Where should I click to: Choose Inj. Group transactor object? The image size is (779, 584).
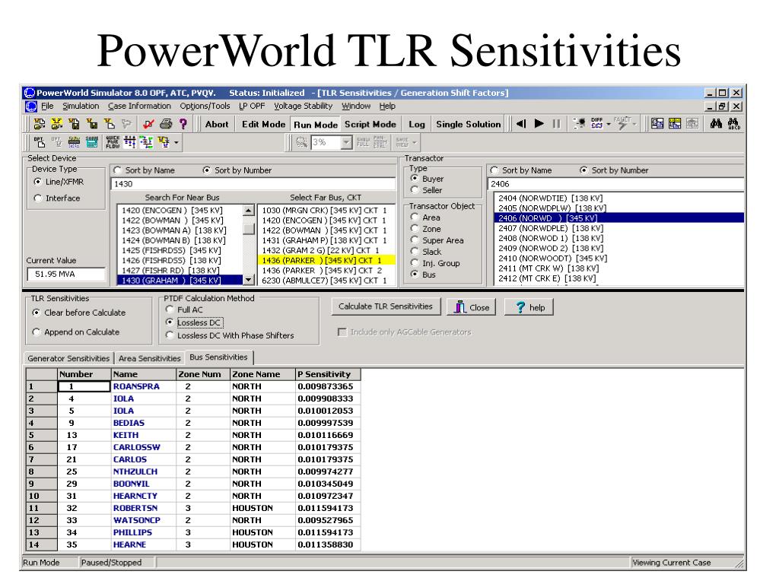415,262
